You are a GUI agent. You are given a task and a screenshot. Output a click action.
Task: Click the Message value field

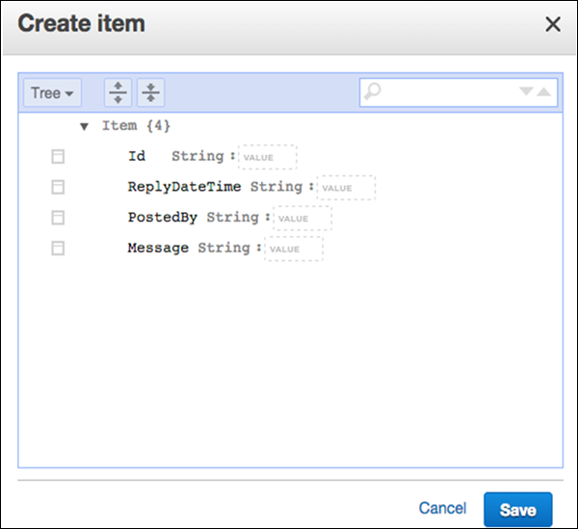[293, 250]
